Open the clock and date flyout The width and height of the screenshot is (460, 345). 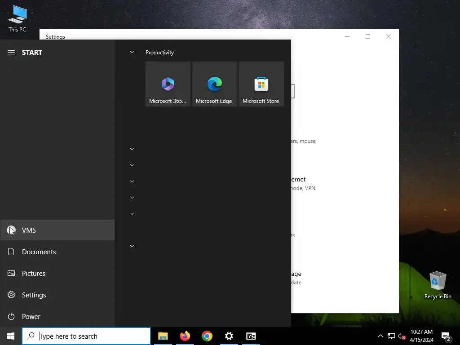pos(421,336)
